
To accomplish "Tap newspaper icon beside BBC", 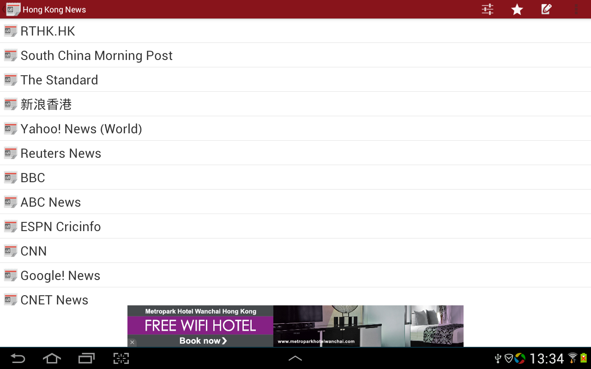I will (x=11, y=178).
